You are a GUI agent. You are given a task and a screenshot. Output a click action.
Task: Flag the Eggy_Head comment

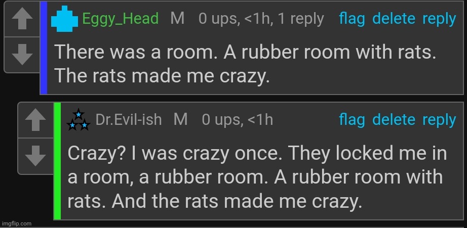click(x=352, y=19)
